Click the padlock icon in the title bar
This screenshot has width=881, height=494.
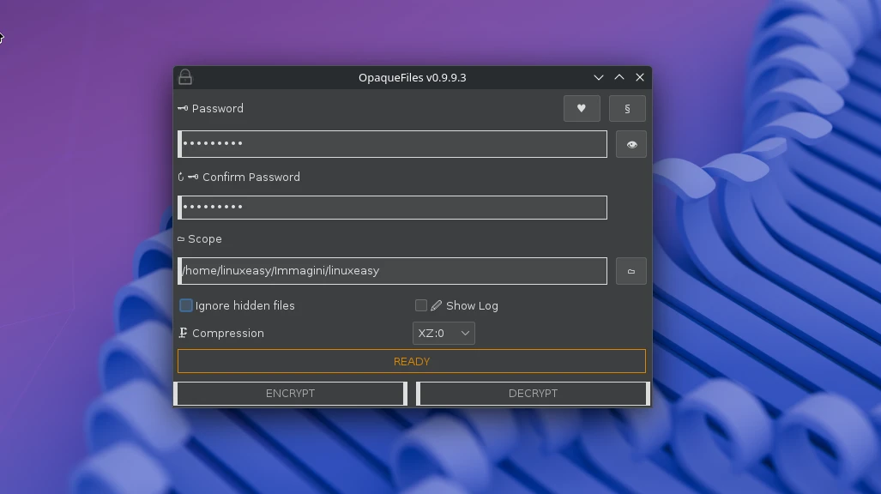click(x=185, y=77)
